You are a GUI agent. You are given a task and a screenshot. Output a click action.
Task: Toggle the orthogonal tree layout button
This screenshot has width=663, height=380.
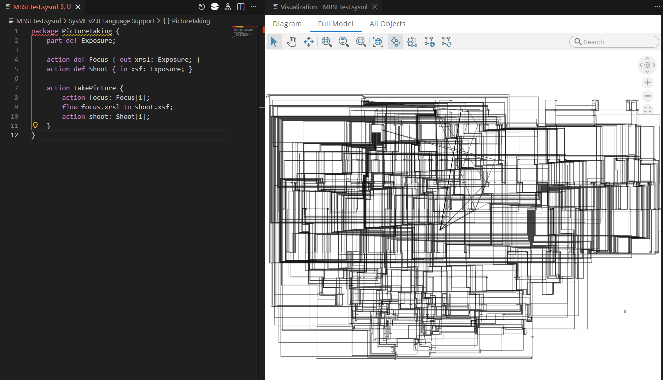point(412,42)
